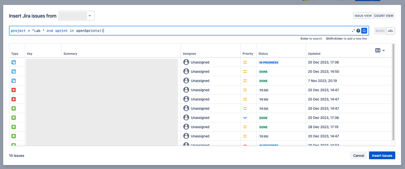Click subtask type icon of 7 Nov 2023 row
The width and height of the screenshot is (405, 169).
click(14, 81)
